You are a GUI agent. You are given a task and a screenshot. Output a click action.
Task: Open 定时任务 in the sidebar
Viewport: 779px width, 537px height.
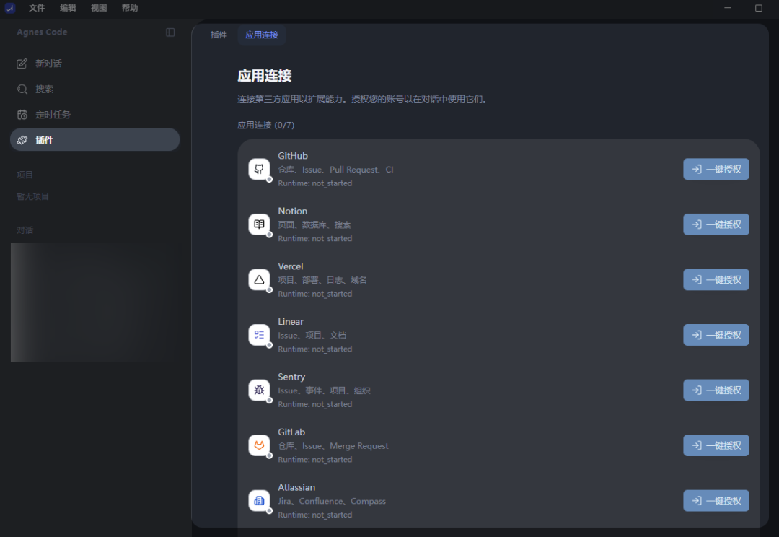click(94, 115)
